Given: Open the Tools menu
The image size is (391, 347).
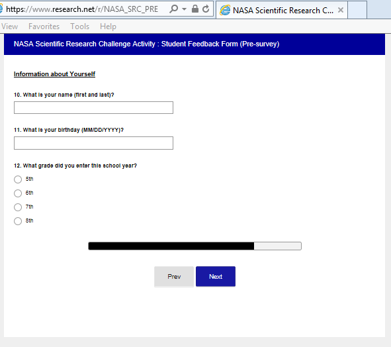Looking at the screenshot, I should tap(79, 26).
